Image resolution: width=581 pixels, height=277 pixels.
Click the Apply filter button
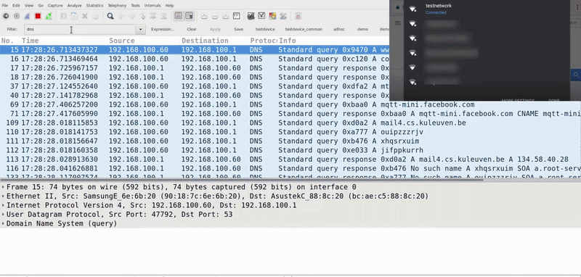click(215, 29)
